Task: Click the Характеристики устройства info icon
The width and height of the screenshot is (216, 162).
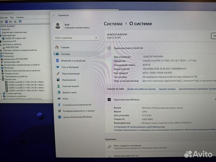Action: pyautogui.click(x=109, y=48)
